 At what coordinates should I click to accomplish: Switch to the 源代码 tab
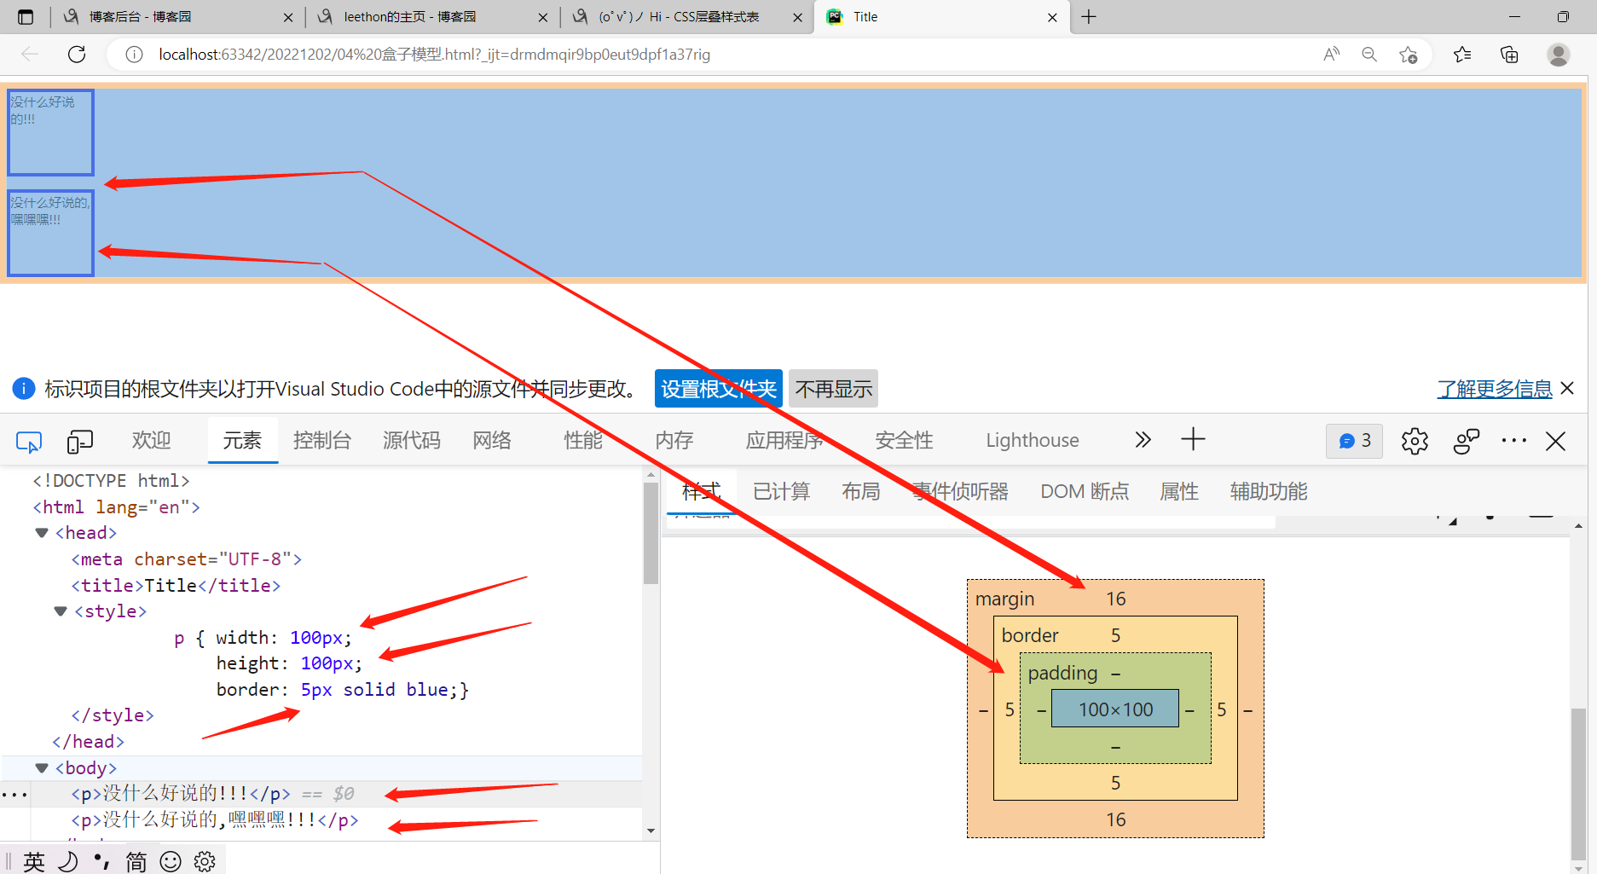click(411, 440)
